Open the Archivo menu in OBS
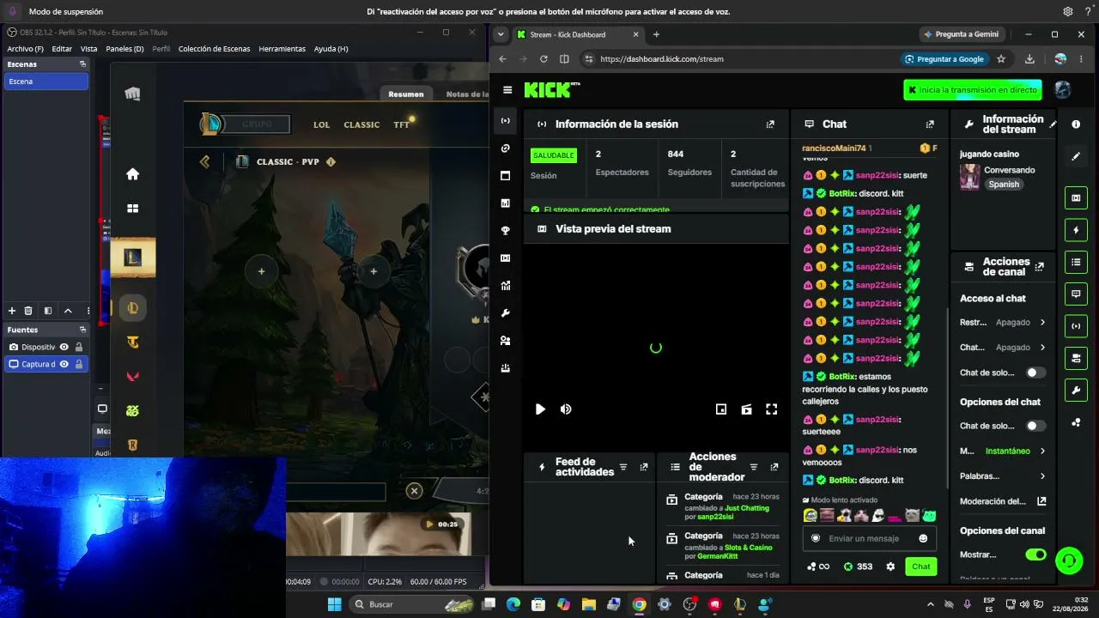This screenshot has height=618, width=1099. coord(25,49)
